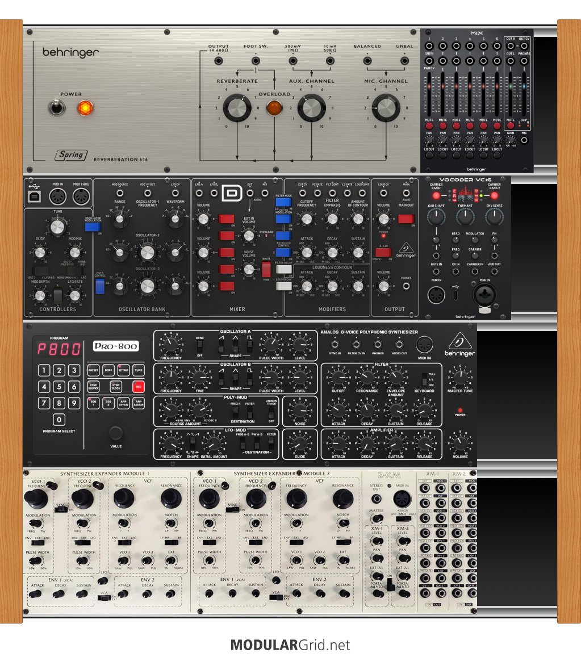Toggle the White/Pink noise switch
This screenshot has width=581, height=657.
click(x=266, y=269)
